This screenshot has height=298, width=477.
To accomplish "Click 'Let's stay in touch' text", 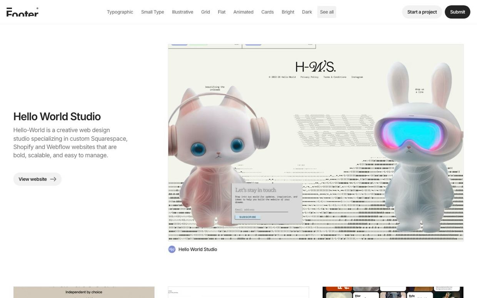I will pos(256,190).
